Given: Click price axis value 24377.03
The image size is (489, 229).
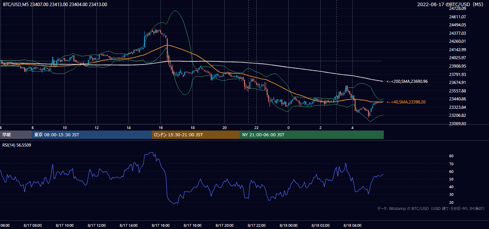Looking at the screenshot, I should [458, 33].
